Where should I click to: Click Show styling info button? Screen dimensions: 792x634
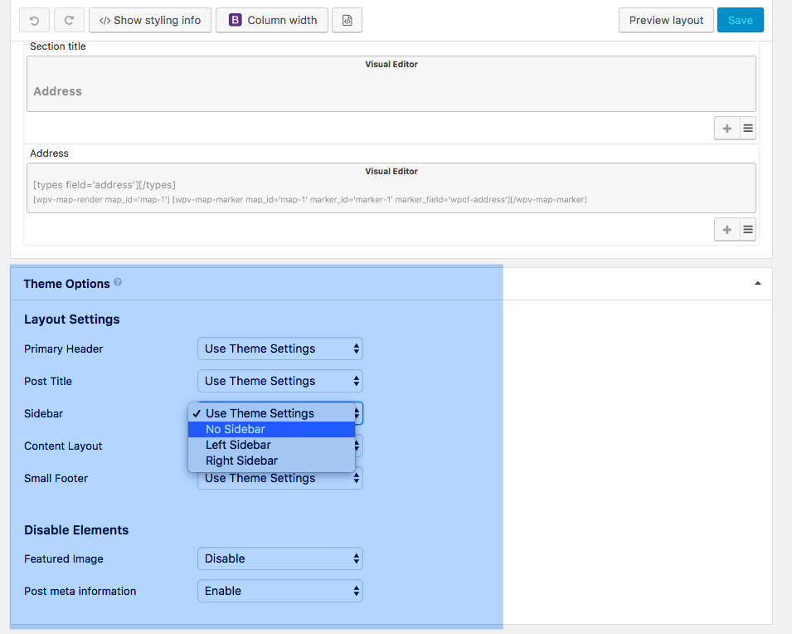150,20
